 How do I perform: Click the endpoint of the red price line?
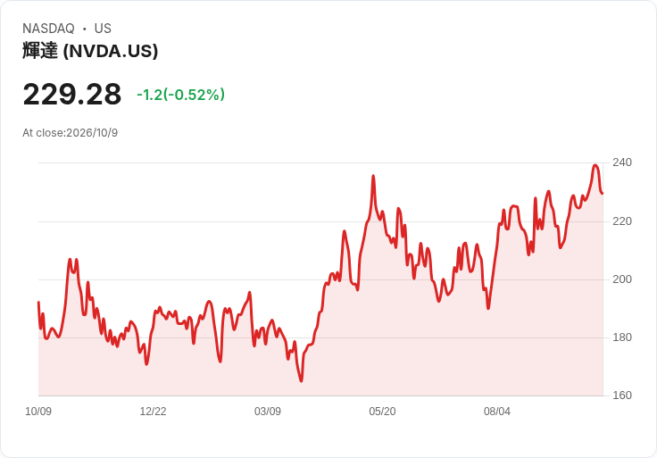(x=603, y=193)
